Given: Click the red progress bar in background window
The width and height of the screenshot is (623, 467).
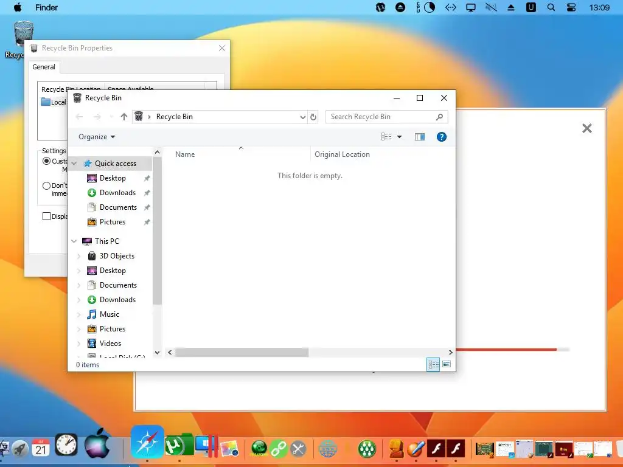Looking at the screenshot, I should coord(506,350).
